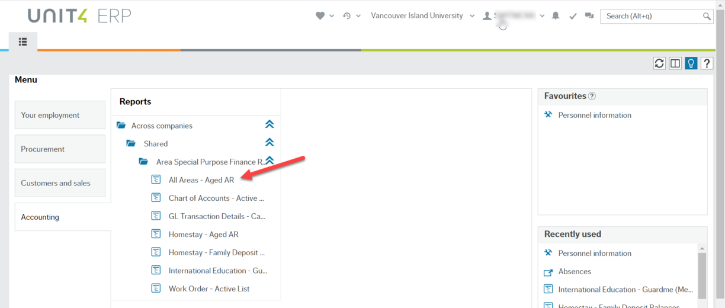Screen dimensions: 725x308
Task: Collapse Area Special Purpose Finance chevron
Action: point(270,161)
